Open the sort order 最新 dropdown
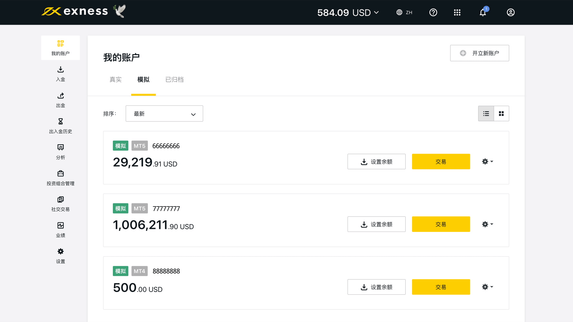 [x=164, y=114]
